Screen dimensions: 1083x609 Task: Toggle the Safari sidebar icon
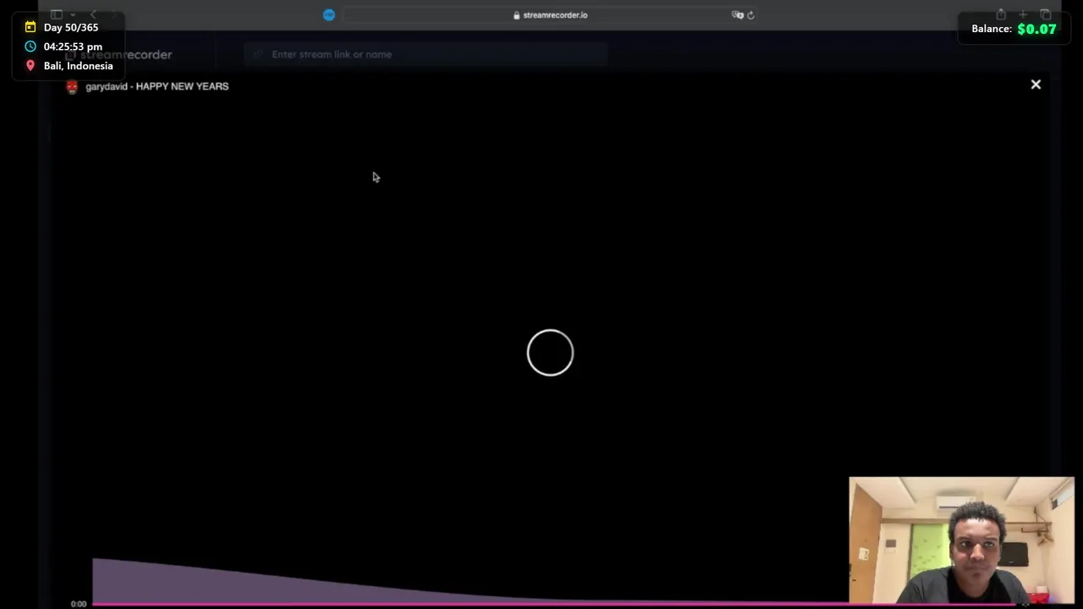[x=57, y=14]
